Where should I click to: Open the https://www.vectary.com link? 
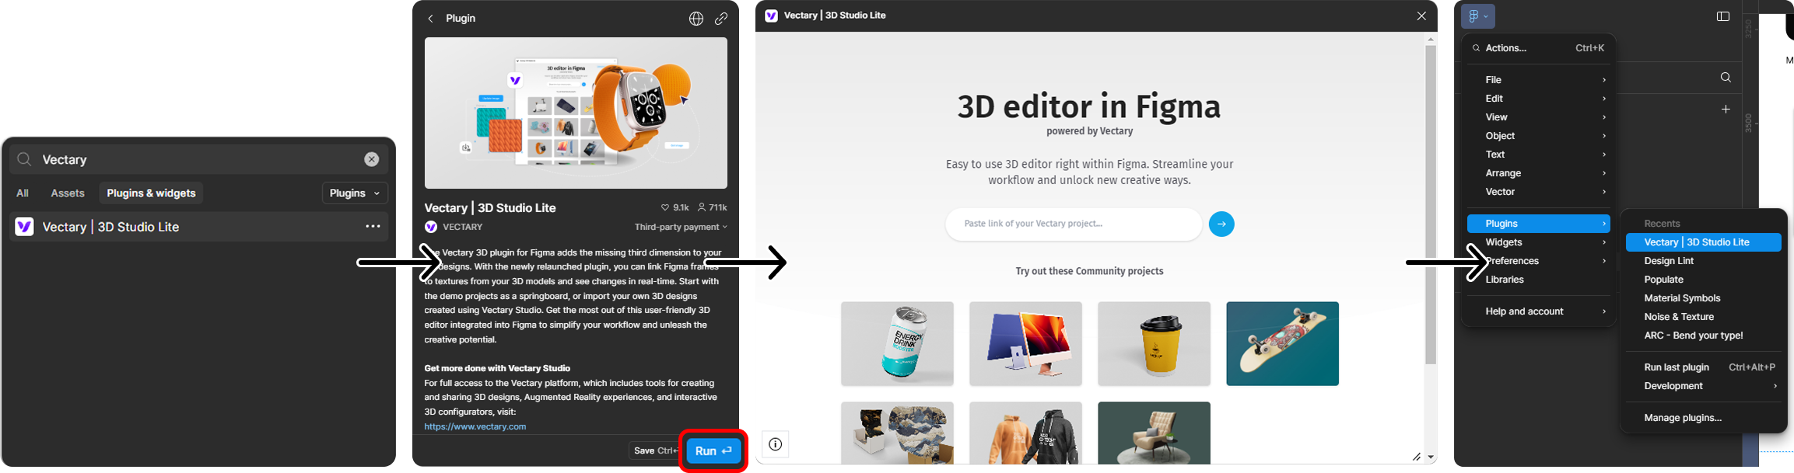click(475, 426)
